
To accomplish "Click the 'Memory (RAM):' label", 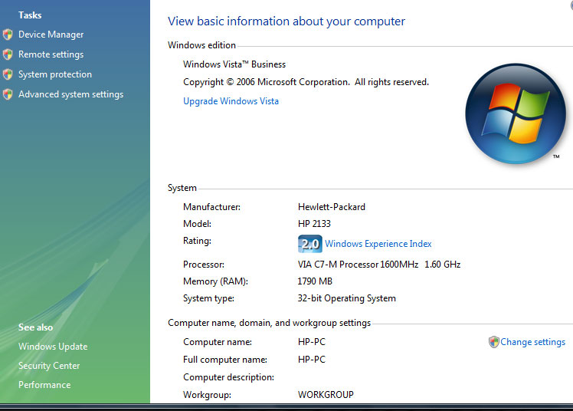I will pyautogui.click(x=215, y=281).
